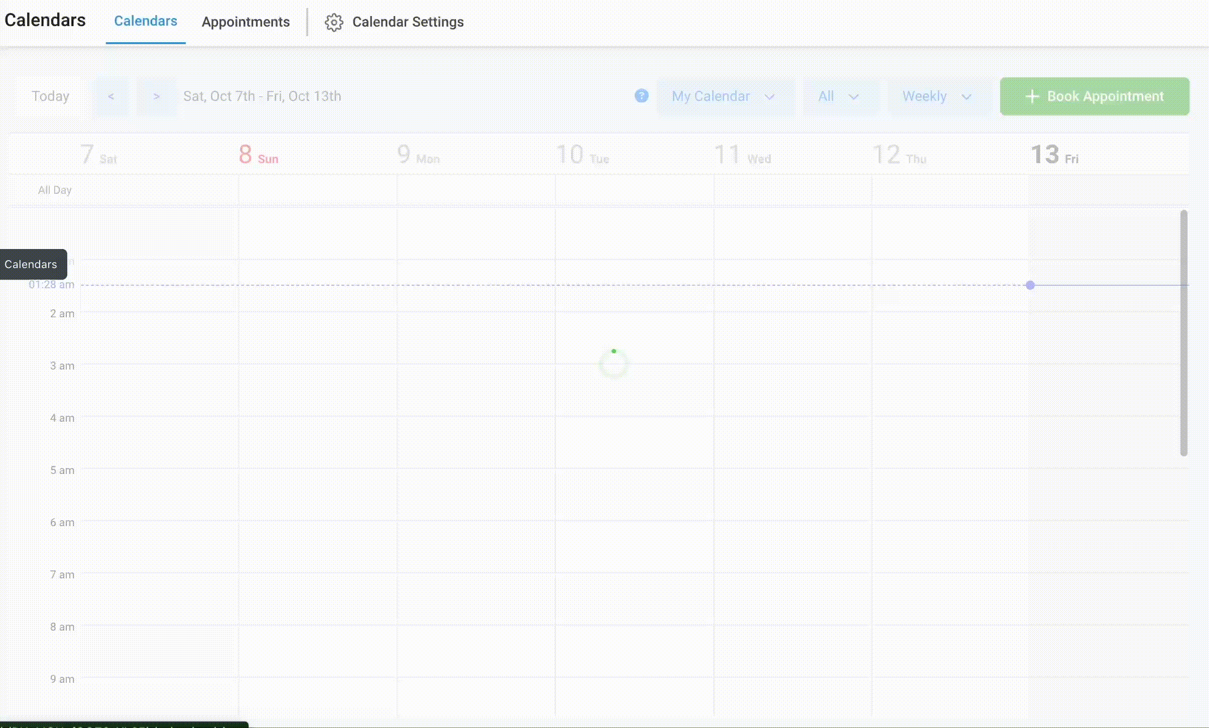Switch to the Appointments tab
The height and width of the screenshot is (728, 1209).
246,22
